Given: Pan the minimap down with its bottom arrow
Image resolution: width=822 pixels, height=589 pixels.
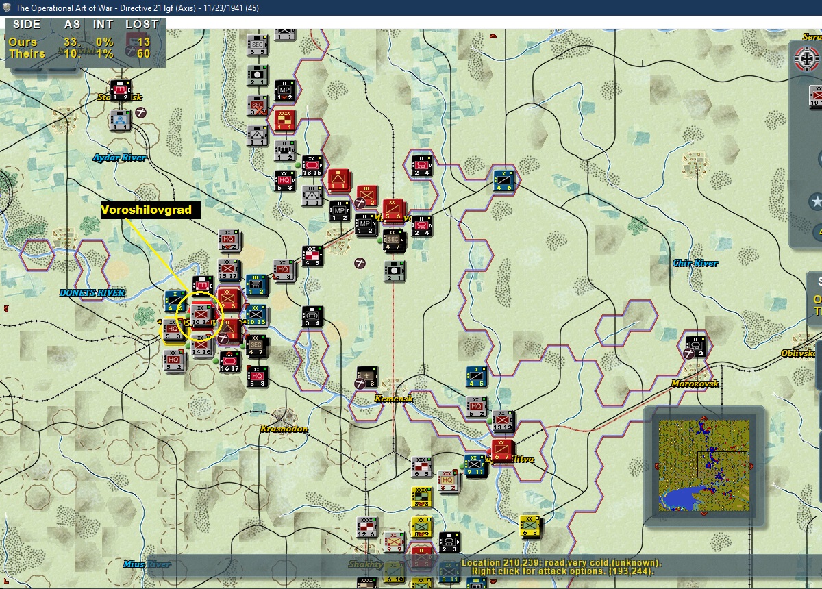Looking at the screenshot, I should tap(703, 514).
